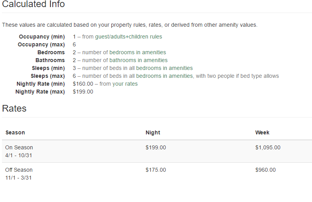Click the Nightly Rate (min) label
This screenshot has width=312, height=202.
(41, 84)
